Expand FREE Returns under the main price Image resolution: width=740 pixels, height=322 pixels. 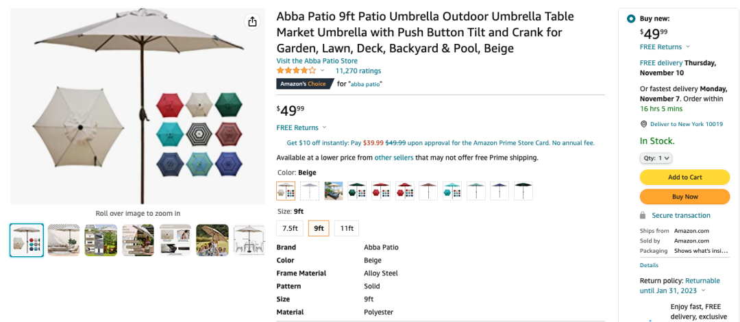point(324,127)
